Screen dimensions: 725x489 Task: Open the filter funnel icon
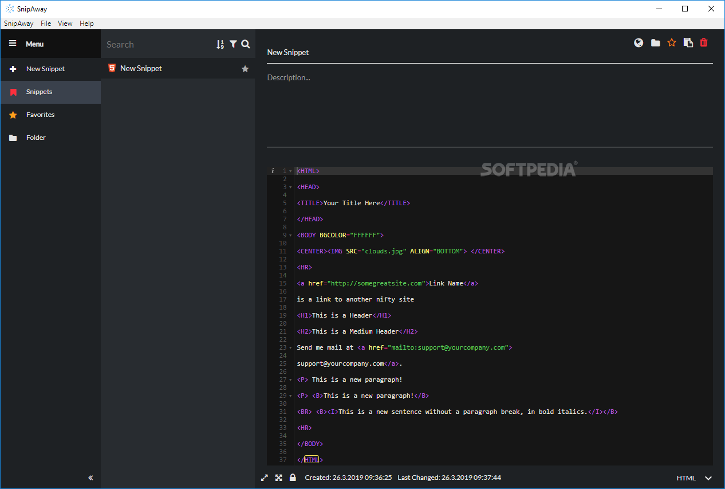(x=233, y=44)
